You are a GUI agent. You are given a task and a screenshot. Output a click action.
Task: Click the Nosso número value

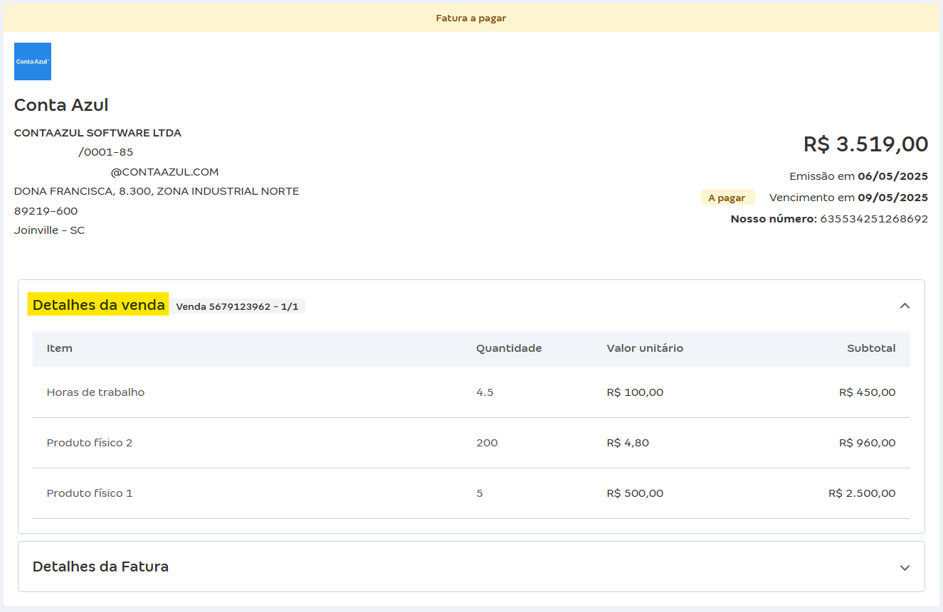pyautogui.click(x=874, y=219)
